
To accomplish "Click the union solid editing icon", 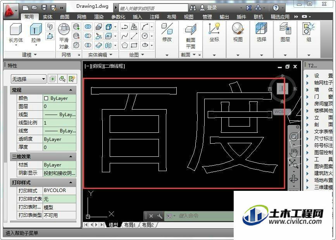I will [x=88, y=27].
